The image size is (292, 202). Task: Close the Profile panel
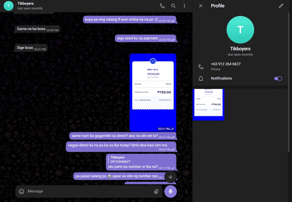(201, 6)
